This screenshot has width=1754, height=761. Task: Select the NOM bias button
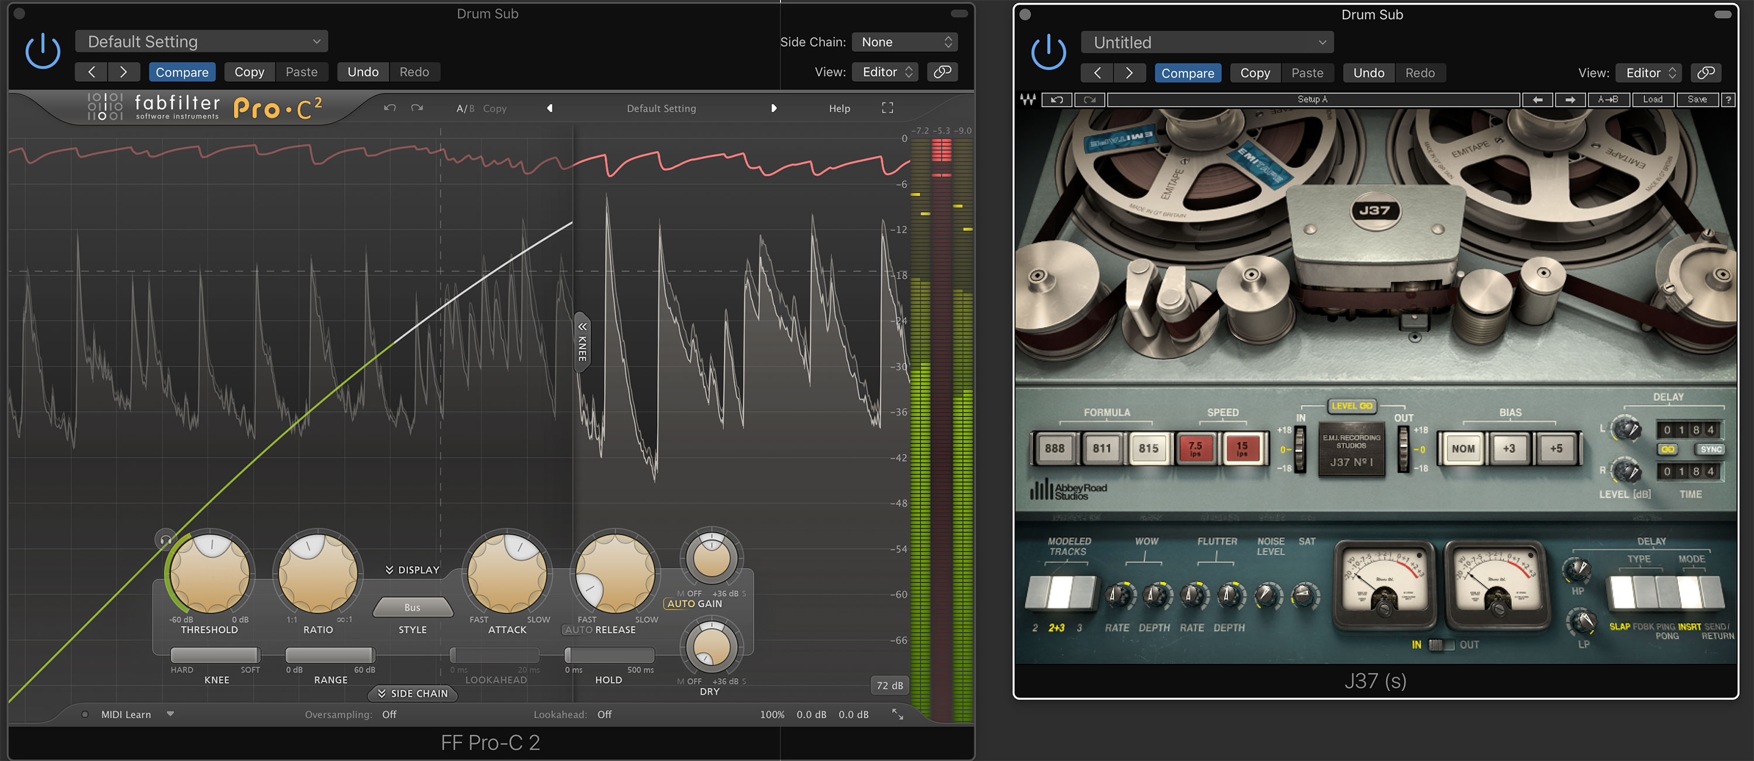(x=1463, y=448)
